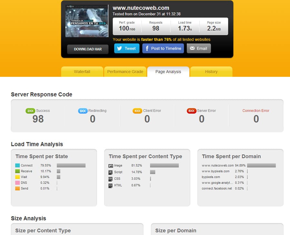The width and height of the screenshot is (290, 235).
Task: Click the www.bypixels.com domain row
Action: 225,171
